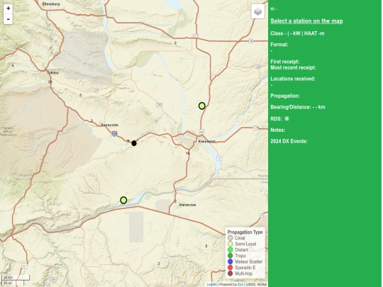Click the Sporadic E legend swatch
Screen dimensions: 383x287
tap(230, 267)
